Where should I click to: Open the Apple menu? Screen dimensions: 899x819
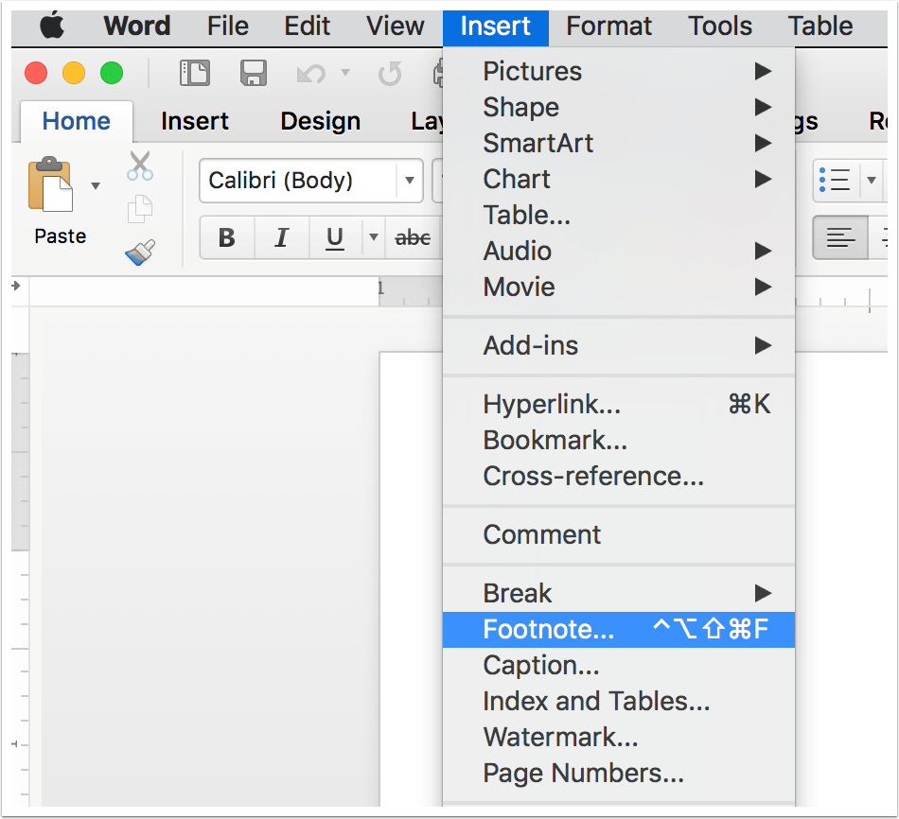coord(52,26)
